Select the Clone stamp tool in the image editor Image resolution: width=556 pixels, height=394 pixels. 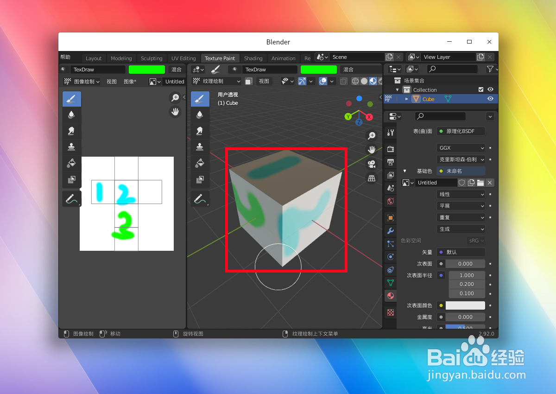(72, 147)
